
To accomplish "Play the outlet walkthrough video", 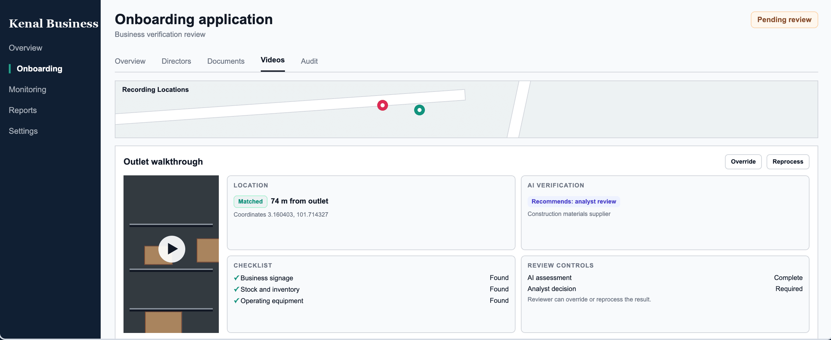I will 172,249.
